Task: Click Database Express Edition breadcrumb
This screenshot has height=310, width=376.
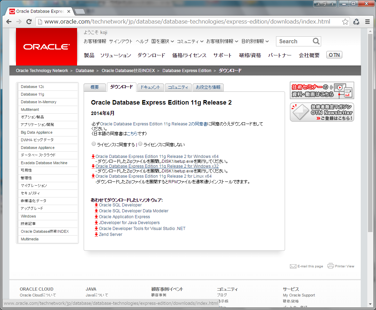Action: click(187, 71)
